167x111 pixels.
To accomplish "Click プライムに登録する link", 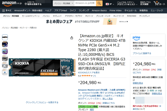I will coord(142,53).
